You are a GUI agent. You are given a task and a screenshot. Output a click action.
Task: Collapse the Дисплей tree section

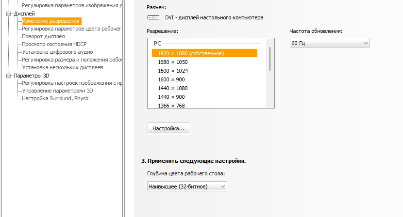pos(8,14)
